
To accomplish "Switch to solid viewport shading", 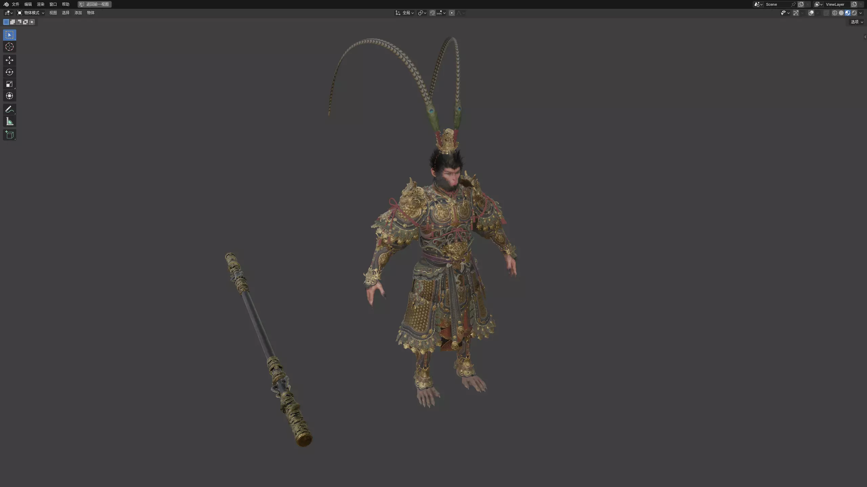I will 841,13.
